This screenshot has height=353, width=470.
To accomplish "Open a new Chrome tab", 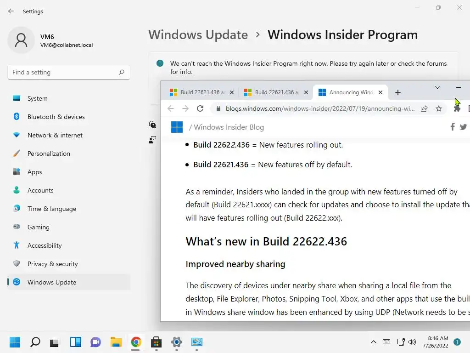I will coord(398,92).
